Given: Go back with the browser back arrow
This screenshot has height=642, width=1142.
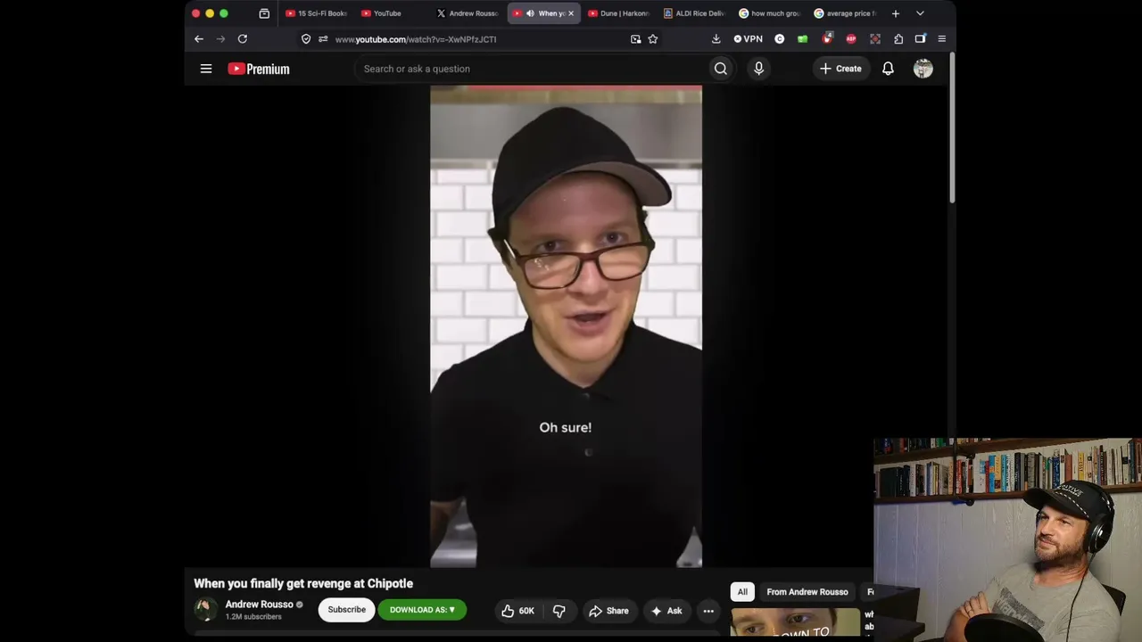Looking at the screenshot, I should pos(199,39).
